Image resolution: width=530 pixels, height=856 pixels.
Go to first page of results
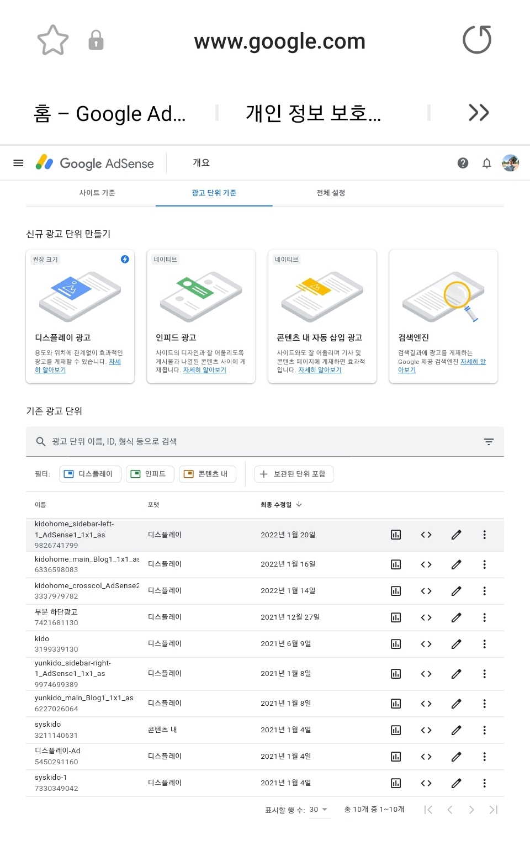pos(428,810)
